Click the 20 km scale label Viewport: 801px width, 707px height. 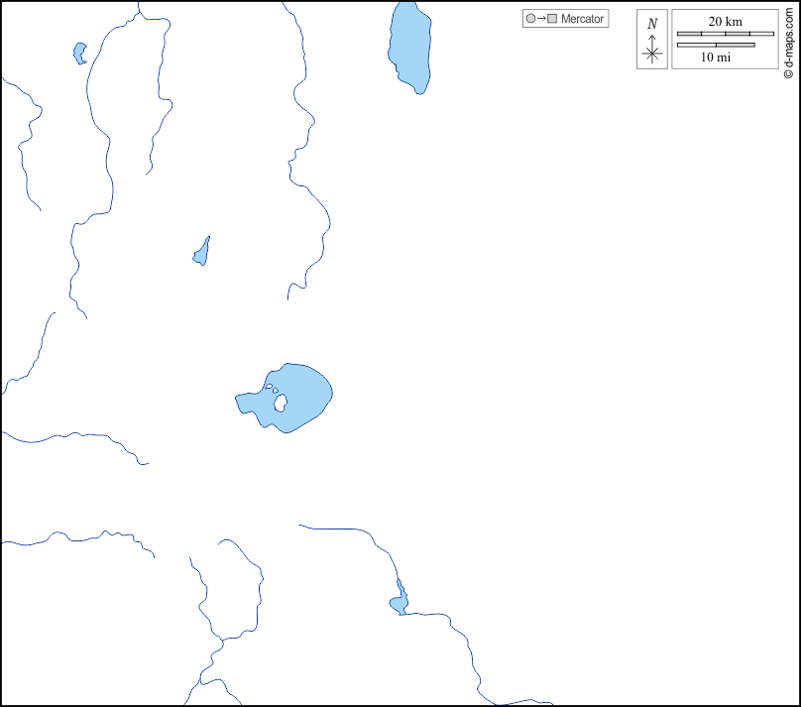[725, 22]
